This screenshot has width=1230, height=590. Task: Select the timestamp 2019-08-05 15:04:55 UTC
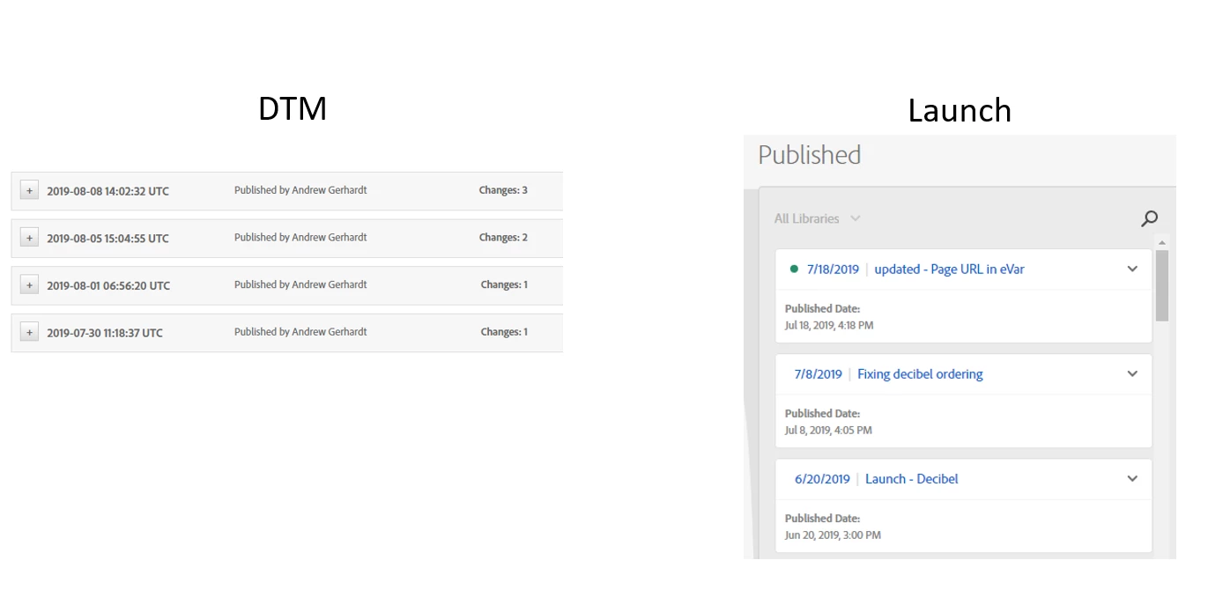click(x=107, y=239)
